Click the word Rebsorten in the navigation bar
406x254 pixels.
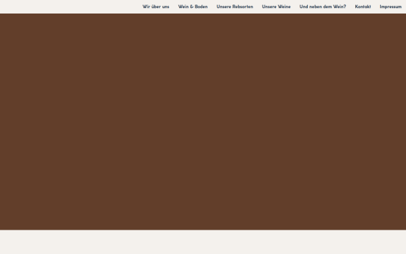click(243, 7)
